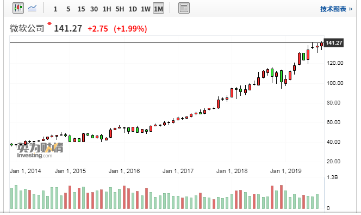
Task: Click the latest red candlestick at top right
Action: click(x=322, y=45)
